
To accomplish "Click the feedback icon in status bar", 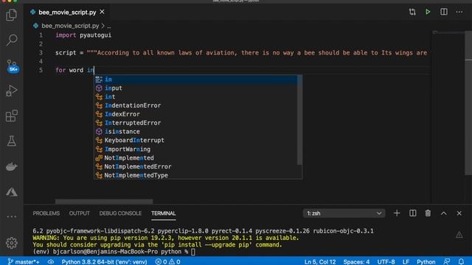I will coord(447,262).
